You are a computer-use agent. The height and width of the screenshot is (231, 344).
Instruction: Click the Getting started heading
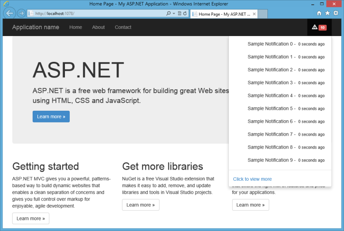[x=46, y=166]
